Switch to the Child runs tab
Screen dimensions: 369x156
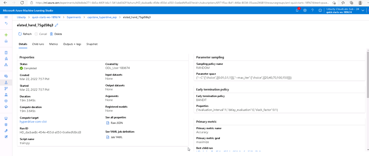tap(38, 44)
